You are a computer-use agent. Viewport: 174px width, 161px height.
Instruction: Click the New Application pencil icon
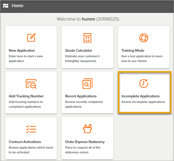(x=31, y=38)
